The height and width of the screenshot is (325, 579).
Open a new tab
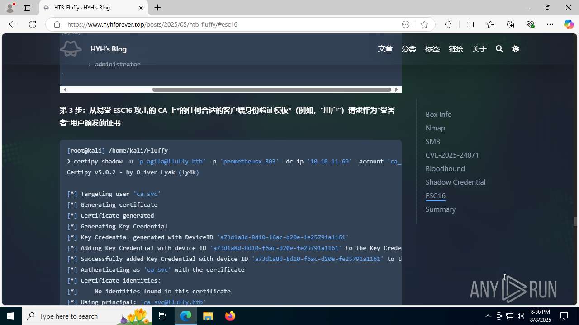(157, 8)
